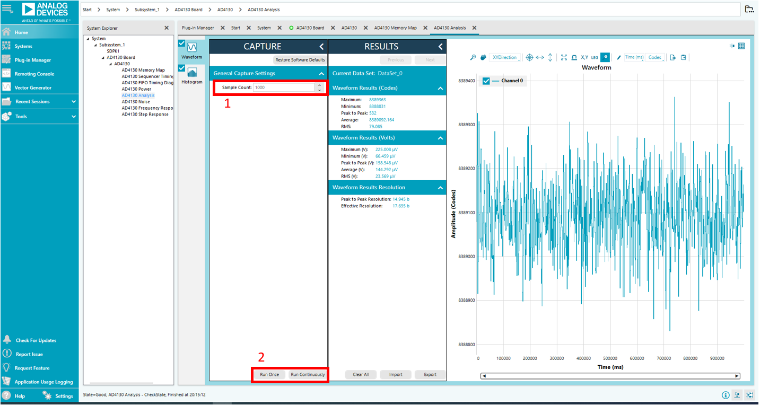
Task: Open the Remoting Console icon
Action: tap(7, 74)
